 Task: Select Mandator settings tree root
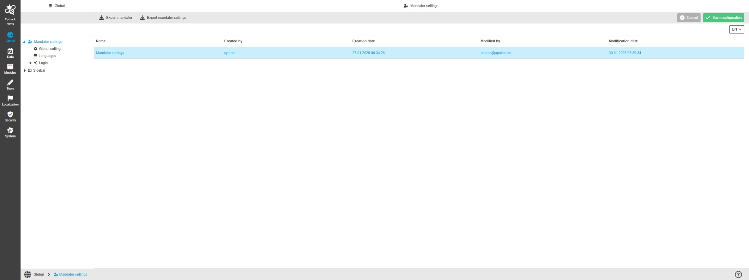[48, 42]
